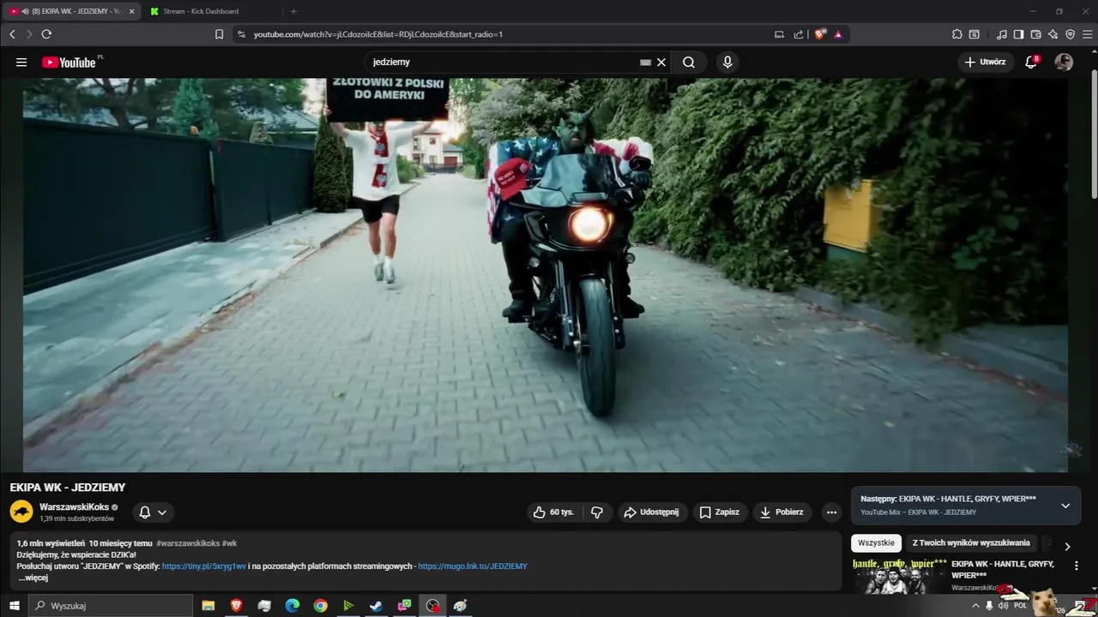Dislike the video
Image resolution: width=1098 pixels, height=617 pixels.
point(597,512)
